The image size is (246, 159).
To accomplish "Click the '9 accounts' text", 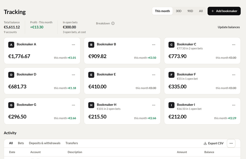I will [x=10, y=32].
